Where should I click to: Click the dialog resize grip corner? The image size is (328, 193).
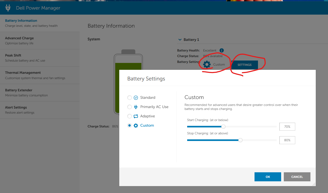click(314, 184)
